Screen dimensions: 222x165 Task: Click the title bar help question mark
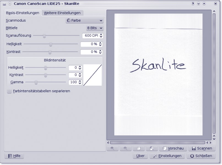pos(193,4)
